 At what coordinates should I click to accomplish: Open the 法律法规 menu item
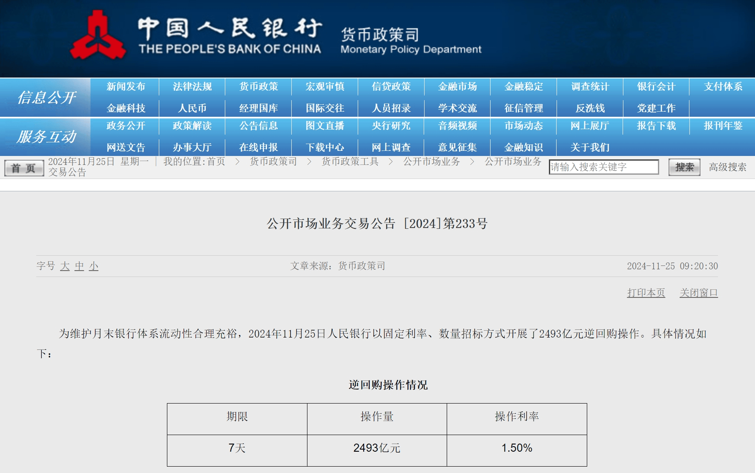click(x=192, y=87)
